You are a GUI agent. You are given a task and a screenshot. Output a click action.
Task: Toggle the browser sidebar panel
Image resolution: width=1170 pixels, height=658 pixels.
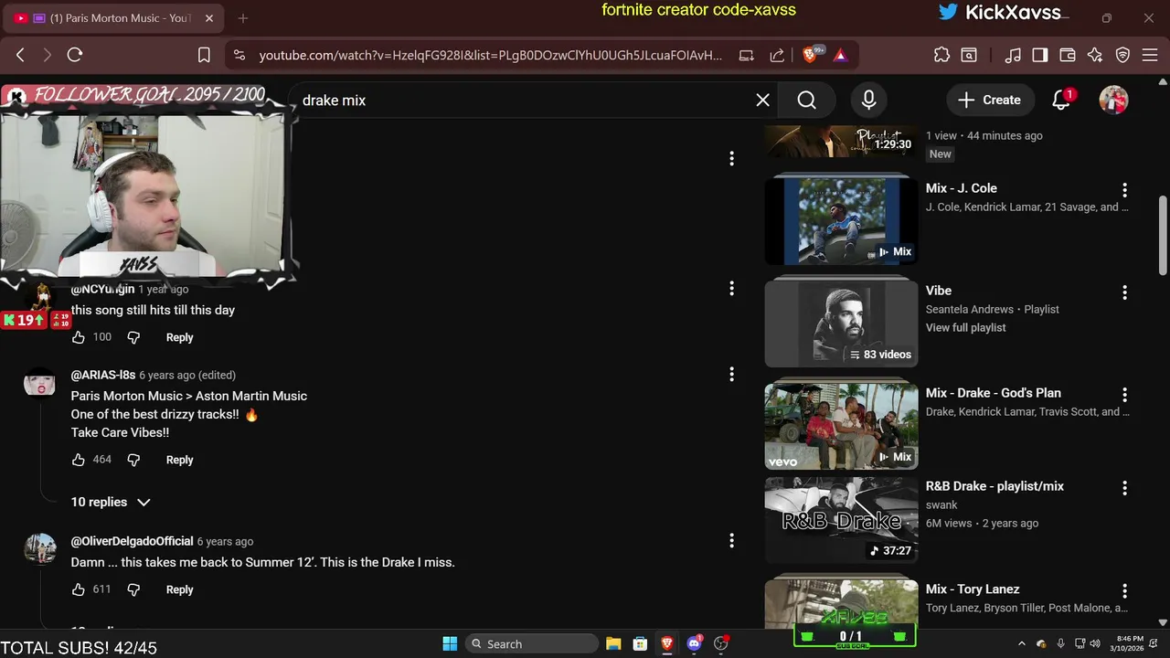click(x=1039, y=55)
